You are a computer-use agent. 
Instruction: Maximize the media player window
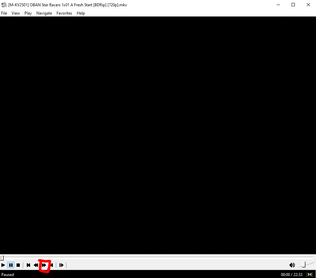coord(293,5)
